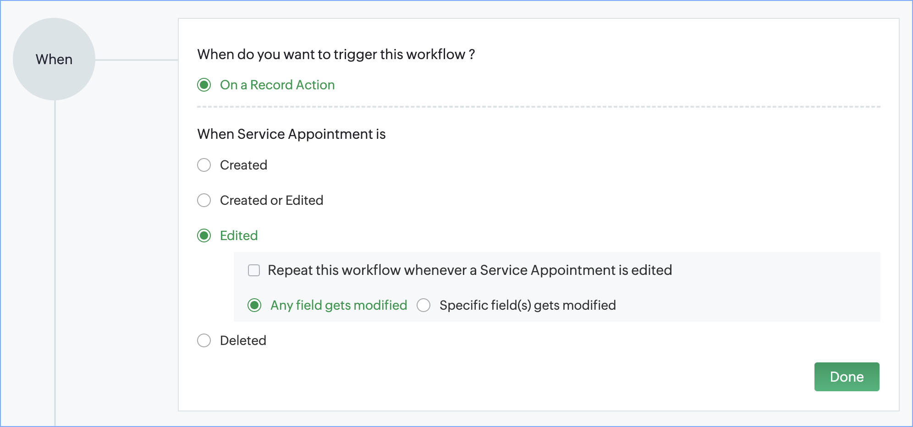913x427 pixels.
Task: Click the "Created" label text
Action: point(243,165)
